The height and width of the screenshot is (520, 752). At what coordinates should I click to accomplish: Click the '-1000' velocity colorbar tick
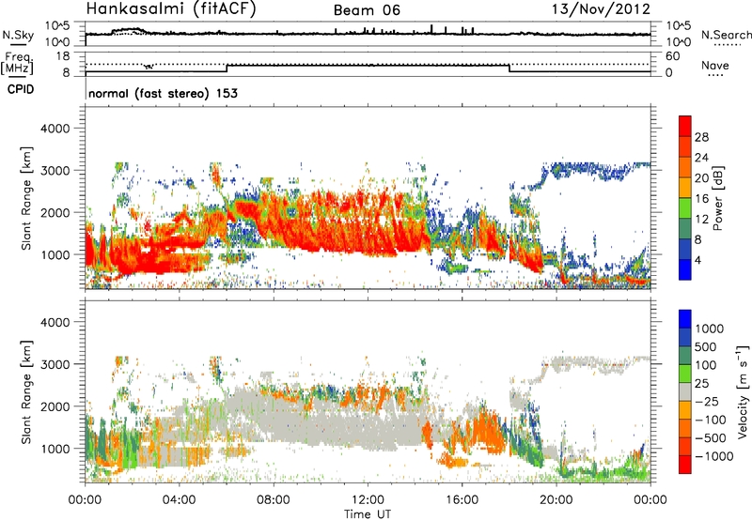tap(713, 456)
